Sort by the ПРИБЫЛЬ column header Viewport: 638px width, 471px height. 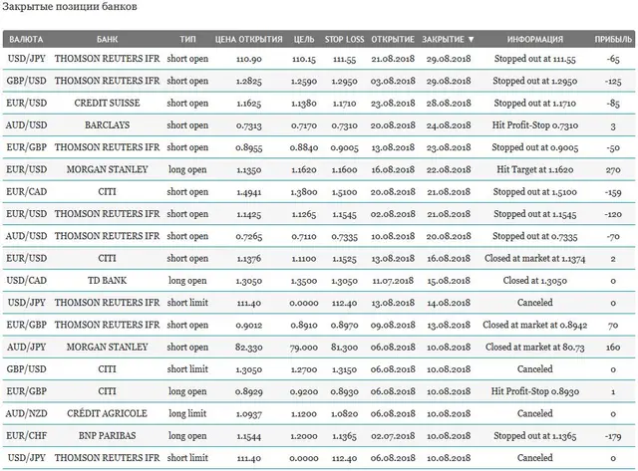(x=613, y=40)
